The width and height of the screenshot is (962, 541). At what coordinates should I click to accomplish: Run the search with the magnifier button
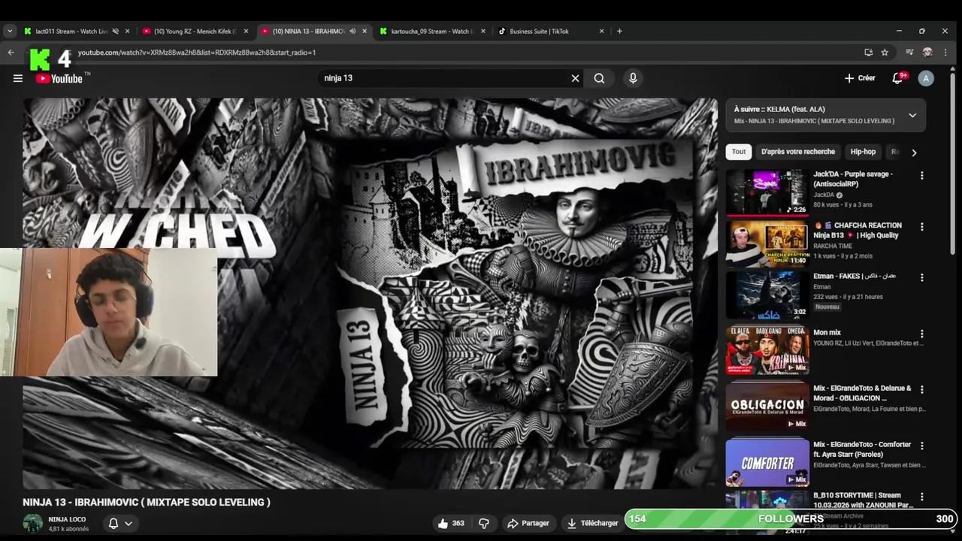pos(599,78)
